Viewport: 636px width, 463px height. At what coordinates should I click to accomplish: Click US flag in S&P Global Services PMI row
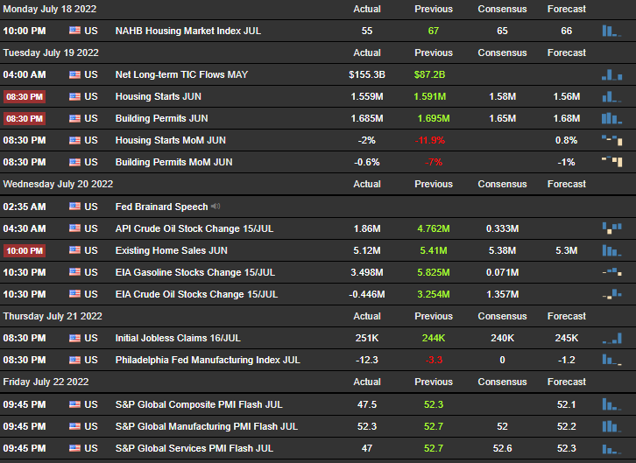coord(74,447)
